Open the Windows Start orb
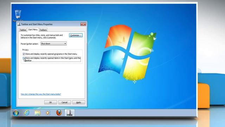The height and width of the screenshot is (127, 225). coord(16,113)
